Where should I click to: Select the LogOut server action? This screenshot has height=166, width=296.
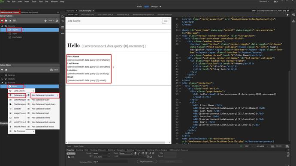[x=15, y=30]
